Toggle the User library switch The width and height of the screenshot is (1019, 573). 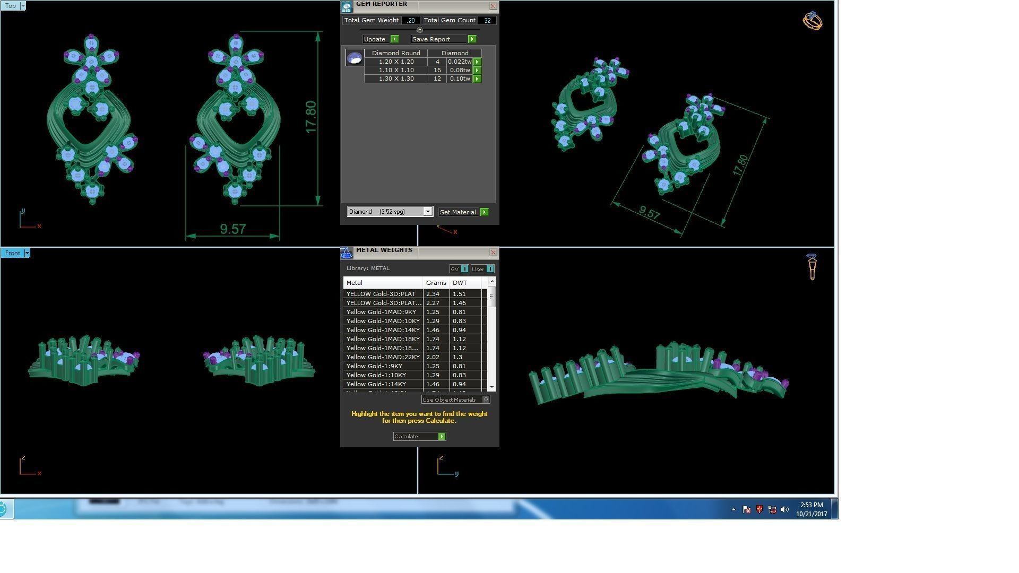point(490,269)
